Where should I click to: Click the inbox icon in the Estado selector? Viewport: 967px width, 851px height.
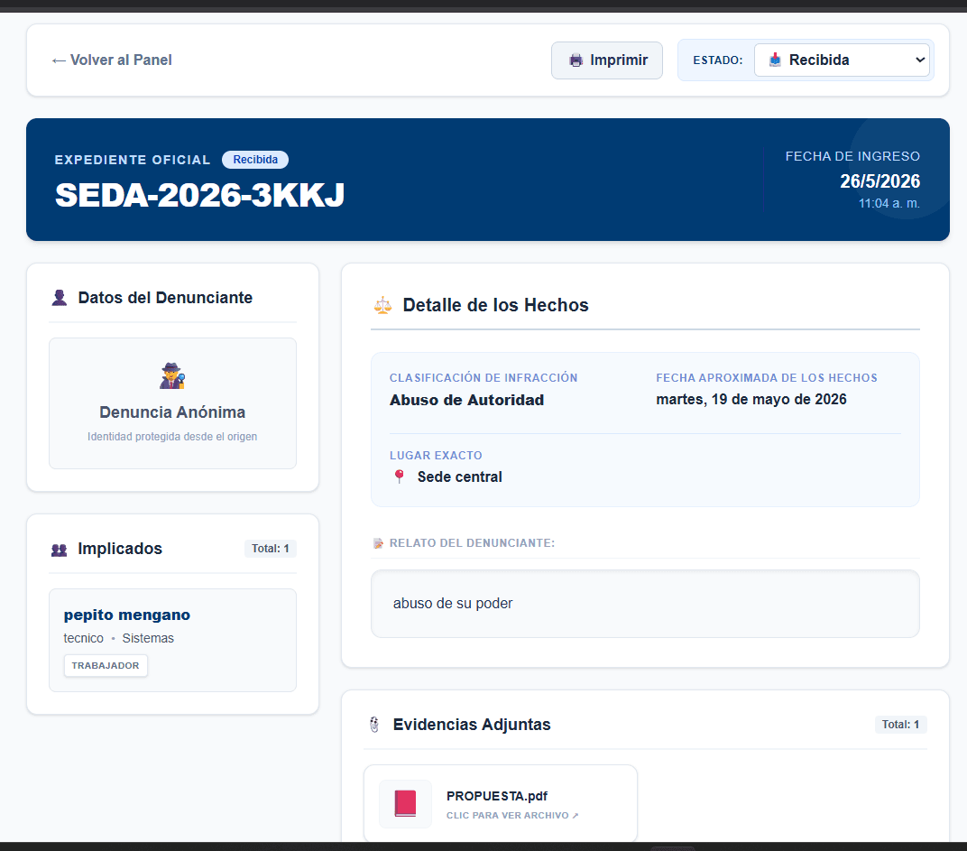775,60
